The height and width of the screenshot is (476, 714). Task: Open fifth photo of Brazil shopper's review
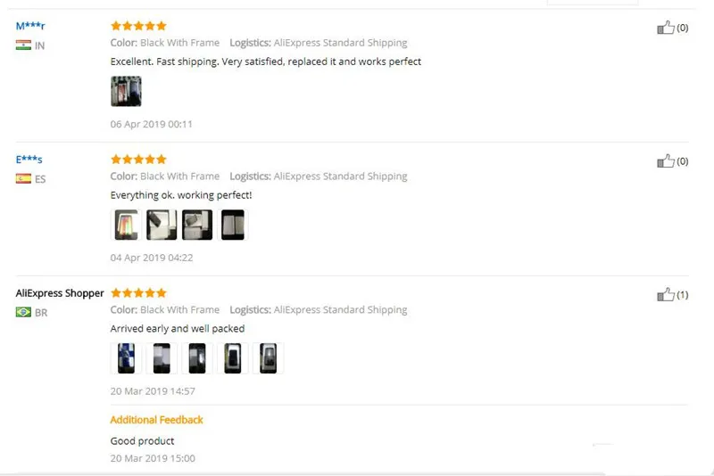coord(269,358)
